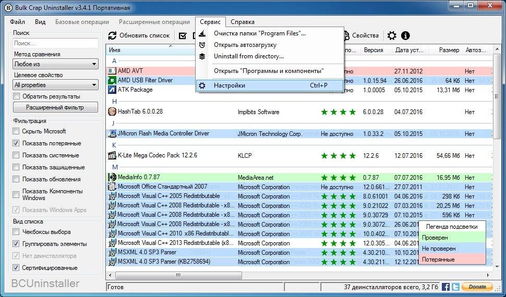Toggle Показать Компоненты Windows checkbox
This screenshot has height=297, width=506.
[x=16, y=194]
